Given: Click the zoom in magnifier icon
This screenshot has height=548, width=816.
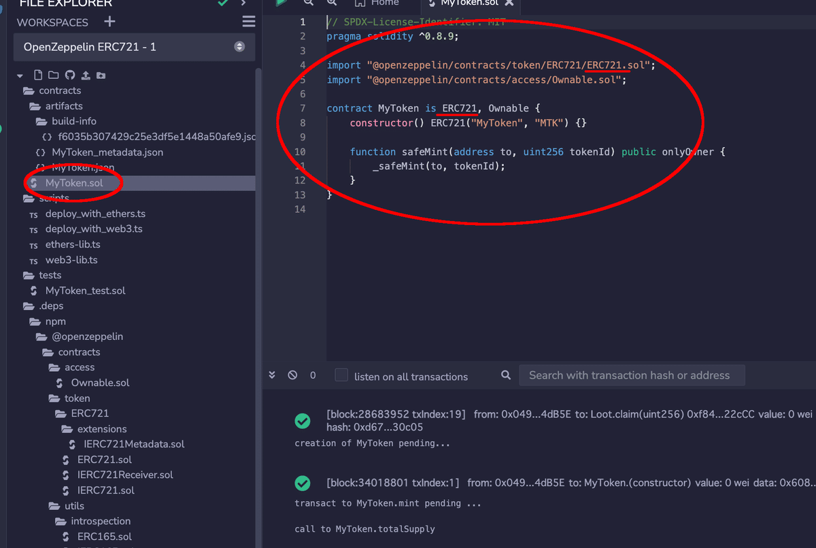Looking at the screenshot, I should [333, 3].
